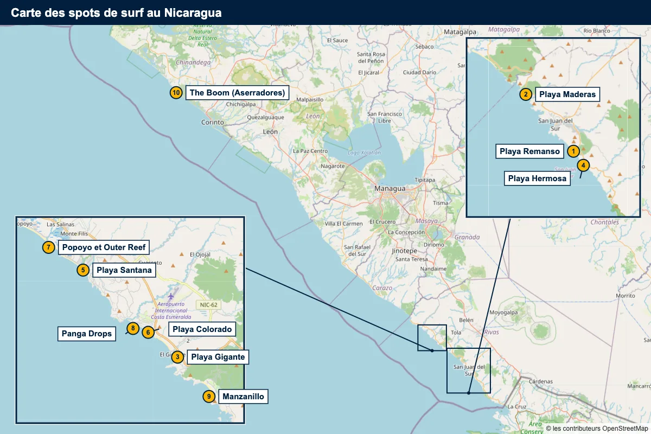Viewport: 651px width, 434px height.
Task: Select the Nandaime town name
Action: 433,269
